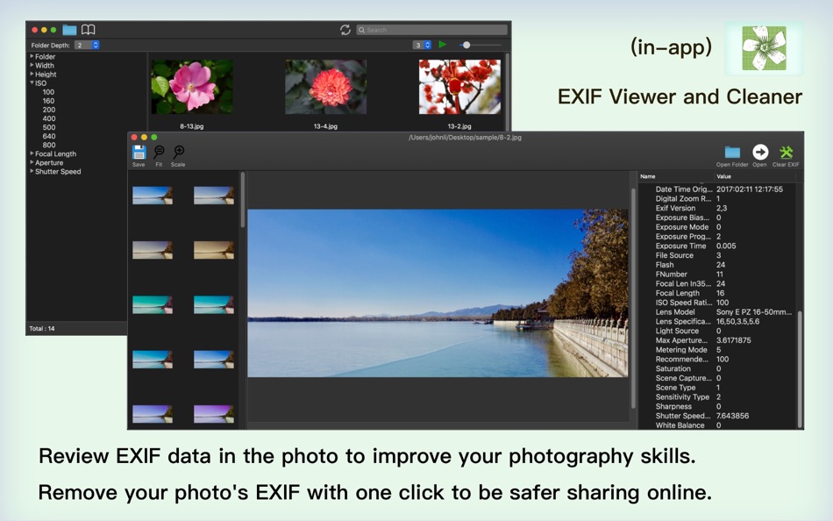
Task: Select the left purple-toned filter thumbnail
Action: (x=153, y=414)
